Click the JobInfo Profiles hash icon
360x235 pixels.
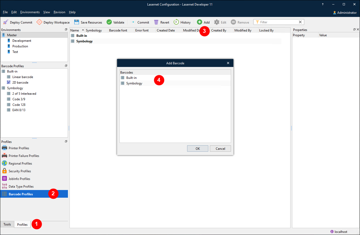pyautogui.click(x=4, y=179)
